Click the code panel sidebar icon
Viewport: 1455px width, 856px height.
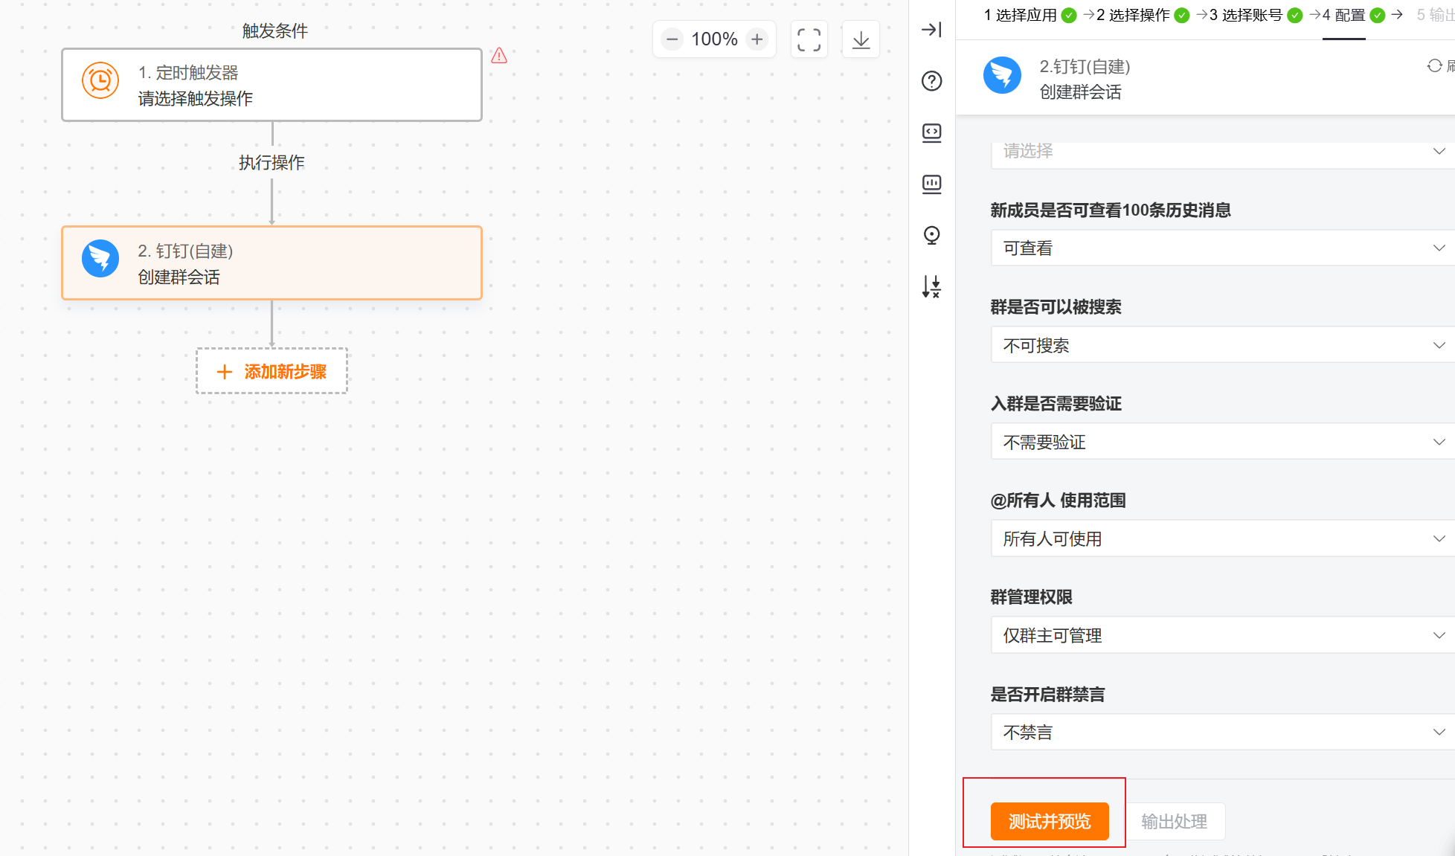pos(931,133)
